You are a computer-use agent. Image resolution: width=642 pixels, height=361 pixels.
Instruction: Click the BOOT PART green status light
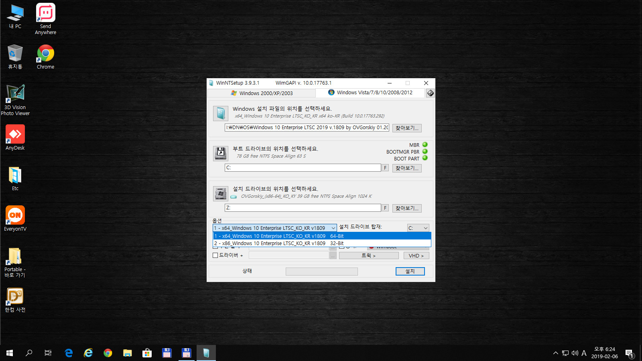point(425,158)
